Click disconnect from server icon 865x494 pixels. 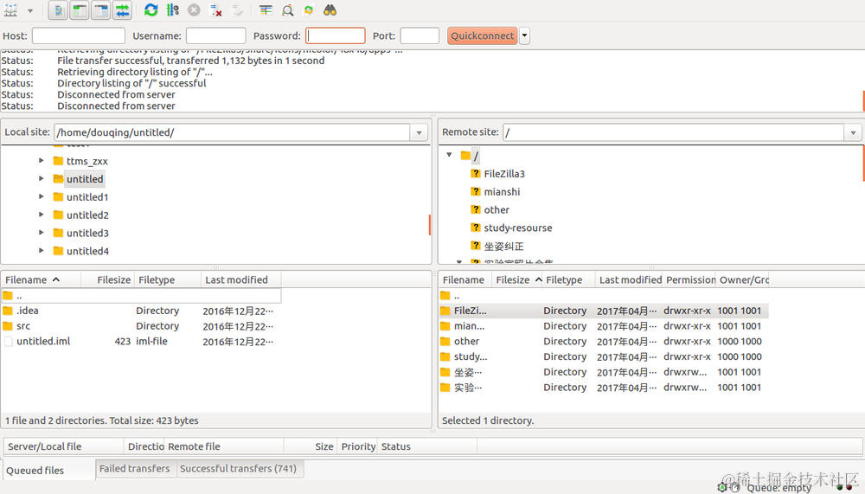point(215,10)
